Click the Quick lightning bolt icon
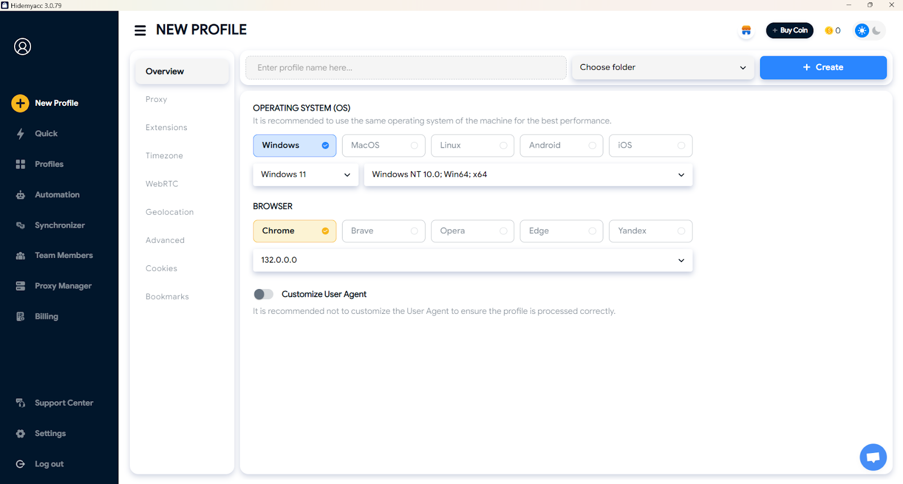Screen dimensions: 903x484 20,134
